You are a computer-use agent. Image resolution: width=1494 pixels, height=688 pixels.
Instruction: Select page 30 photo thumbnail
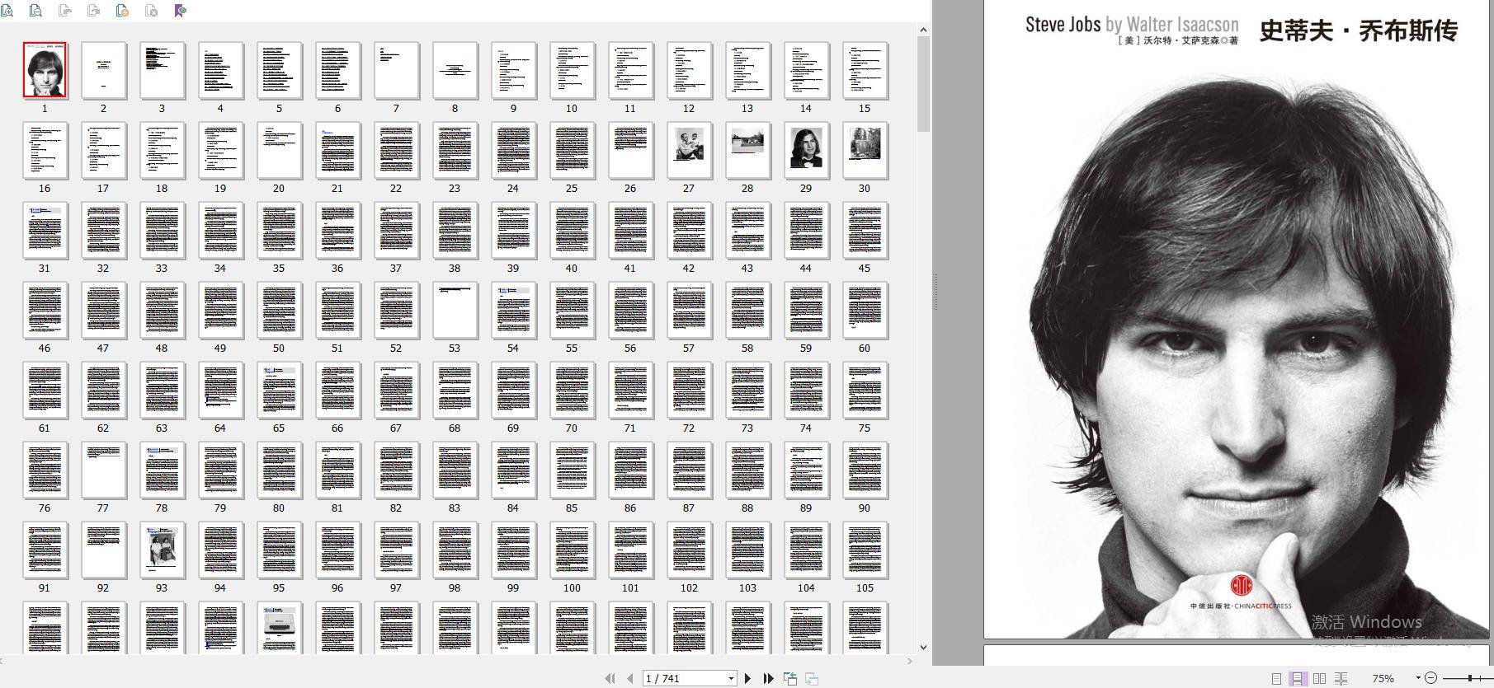click(x=865, y=150)
